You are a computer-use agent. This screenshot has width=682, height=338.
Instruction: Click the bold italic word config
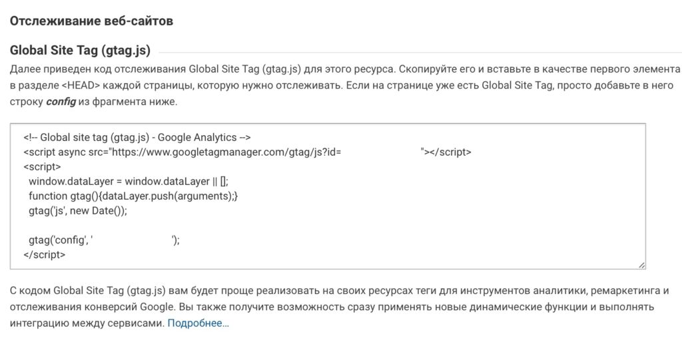pos(60,102)
